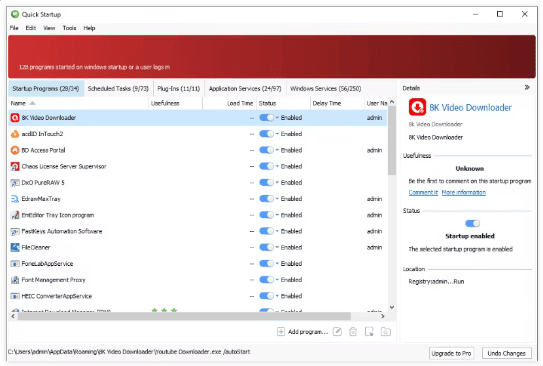The height and width of the screenshot is (366, 543).
Task: Click the horizontal scrollbar right arrow
Action: click(x=383, y=316)
